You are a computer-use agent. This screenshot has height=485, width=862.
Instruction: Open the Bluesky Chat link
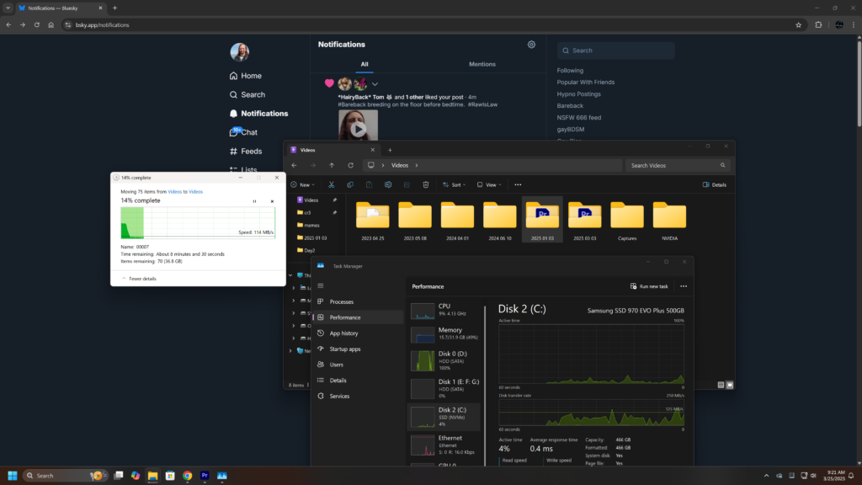tap(248, 132)
